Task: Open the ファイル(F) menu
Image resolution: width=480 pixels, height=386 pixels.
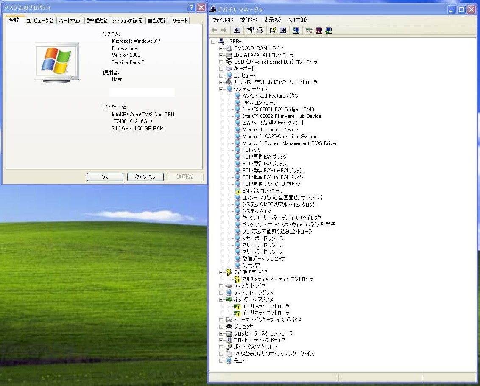Action: pos(223,20)
